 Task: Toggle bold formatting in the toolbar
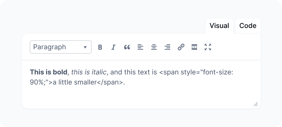tap(100, 47)
